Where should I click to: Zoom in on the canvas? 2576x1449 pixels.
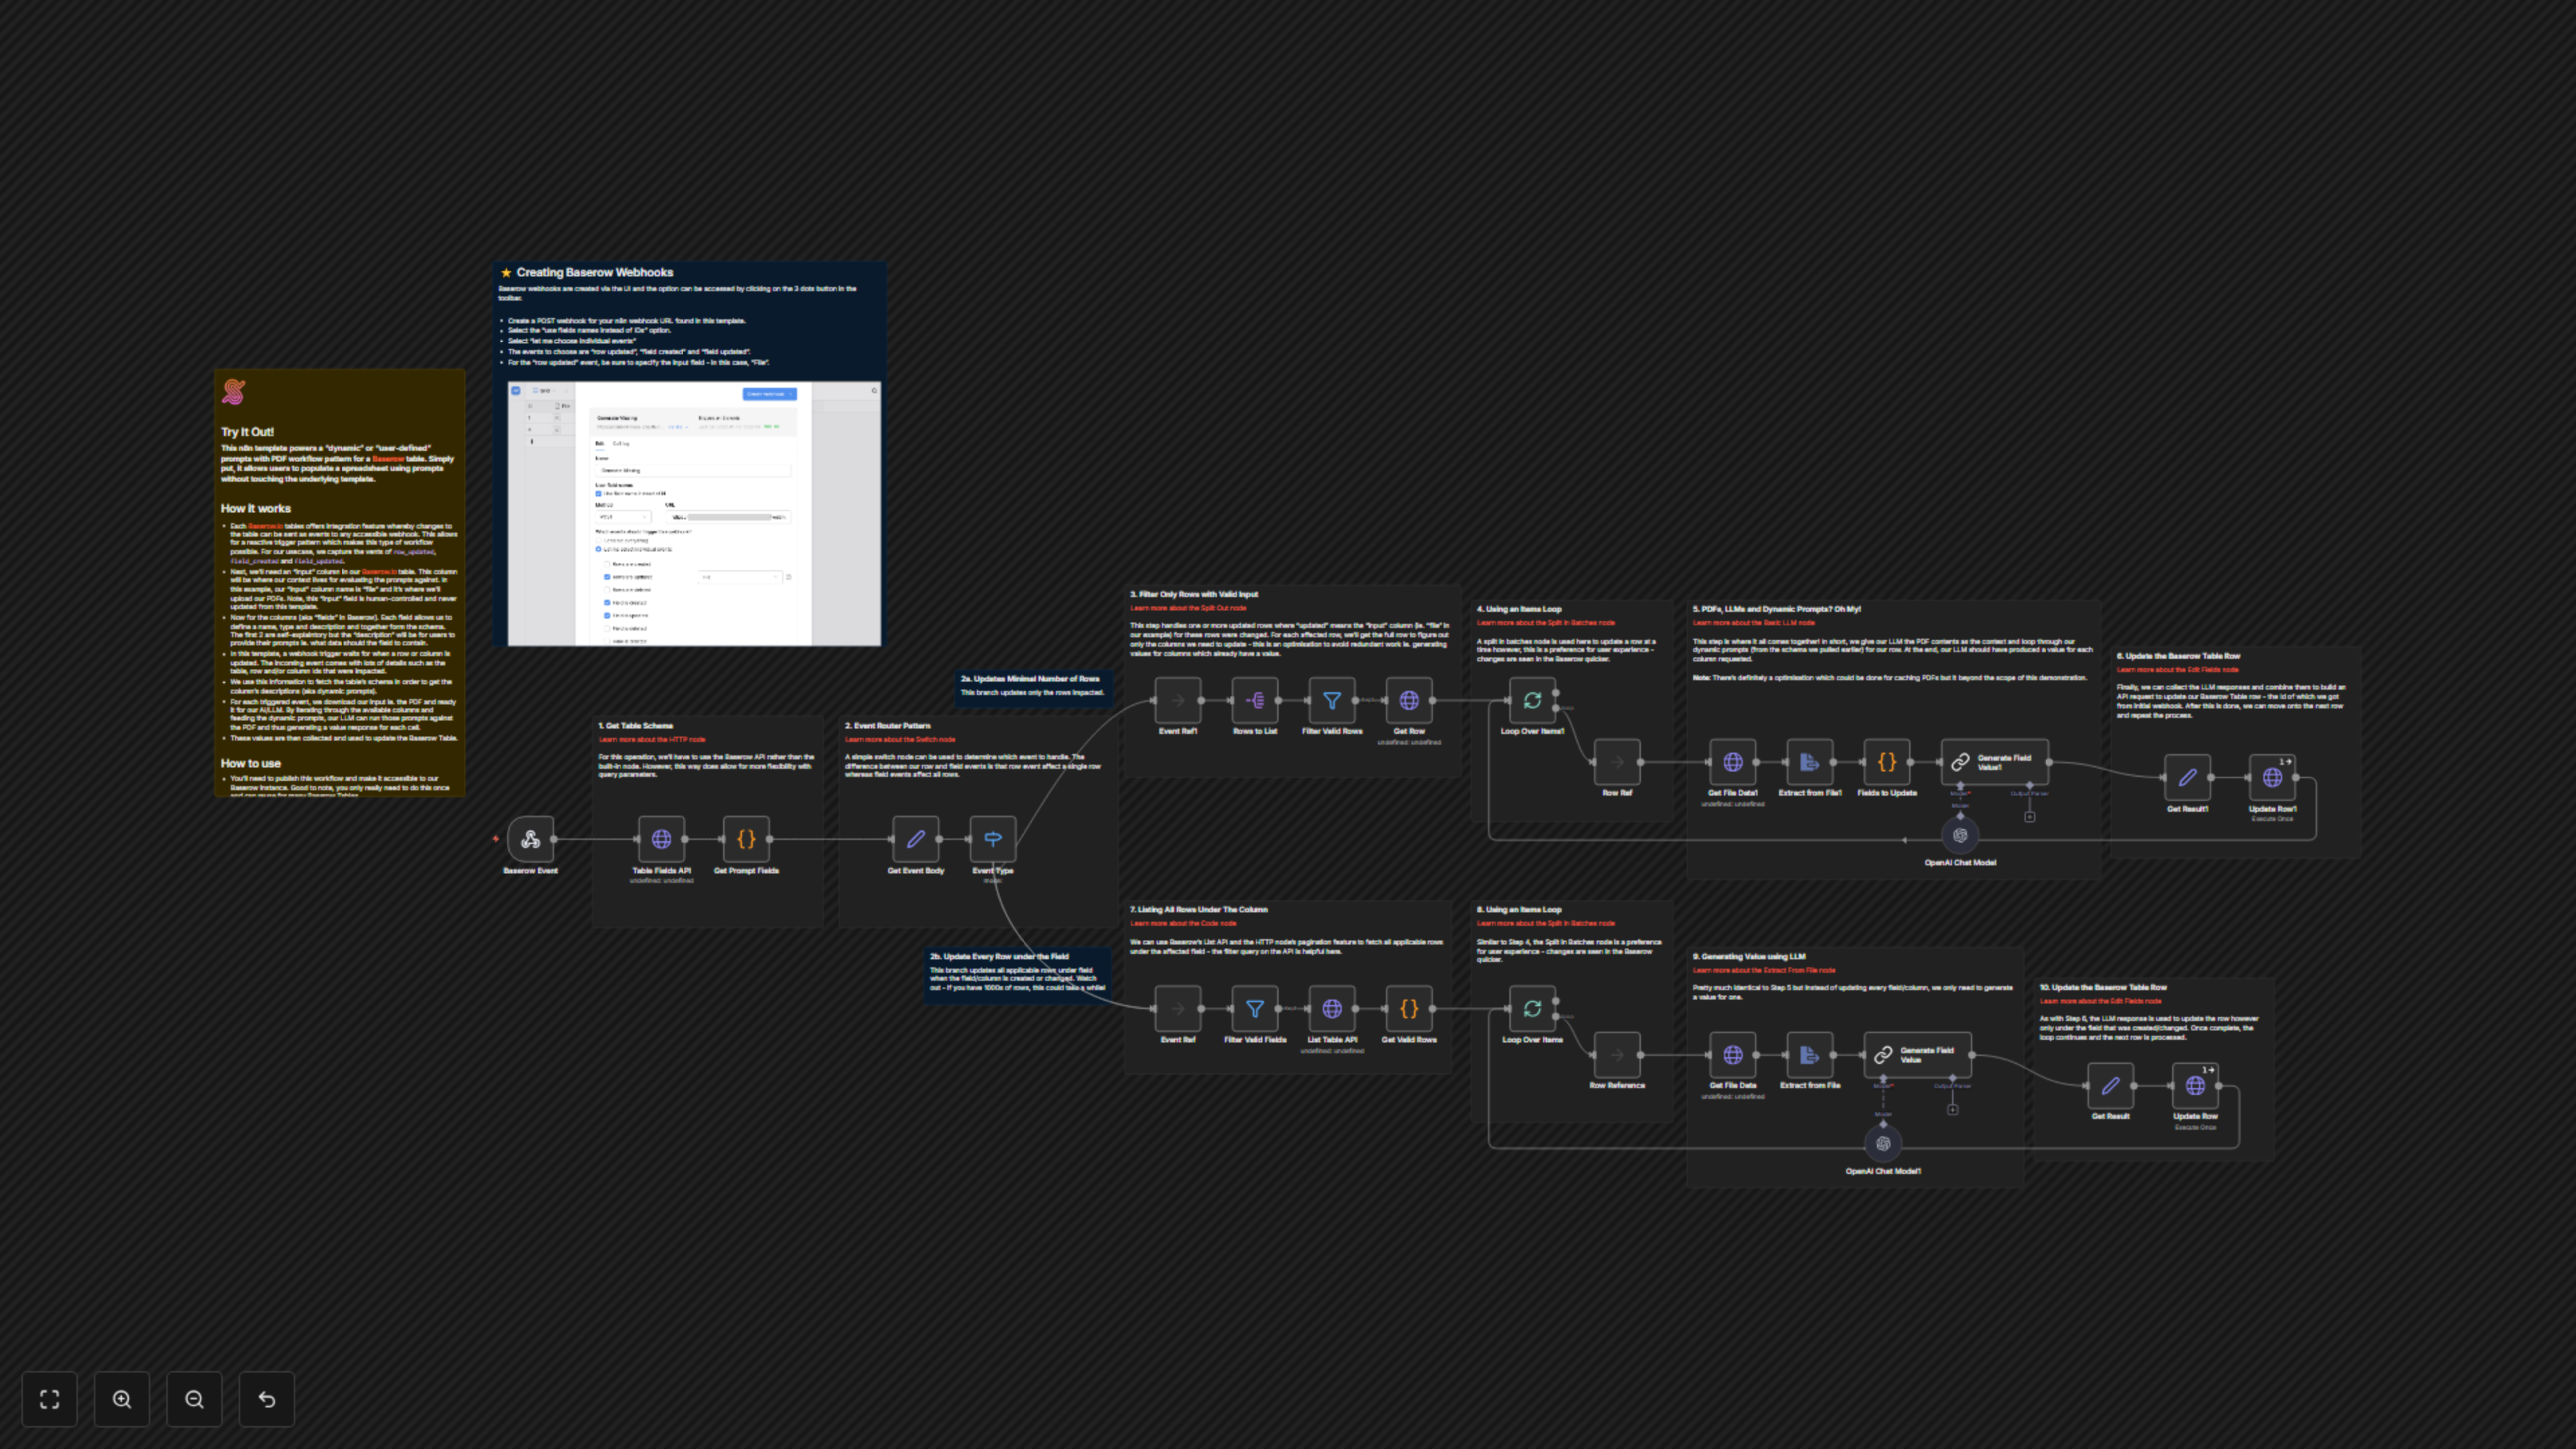click(122, 1399)
